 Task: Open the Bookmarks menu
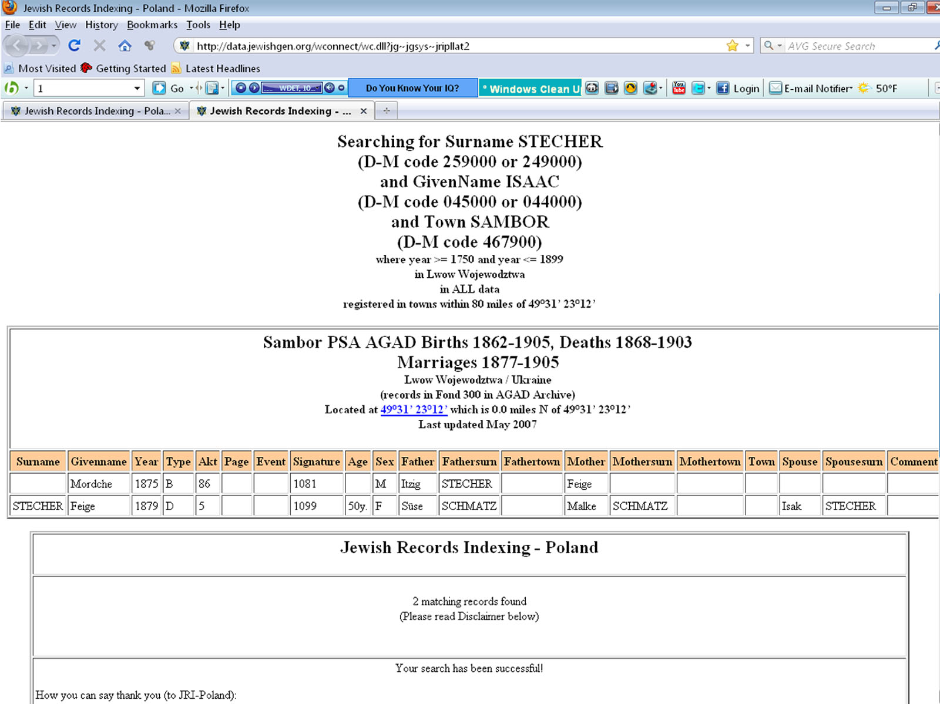click(x=152, y=25)
